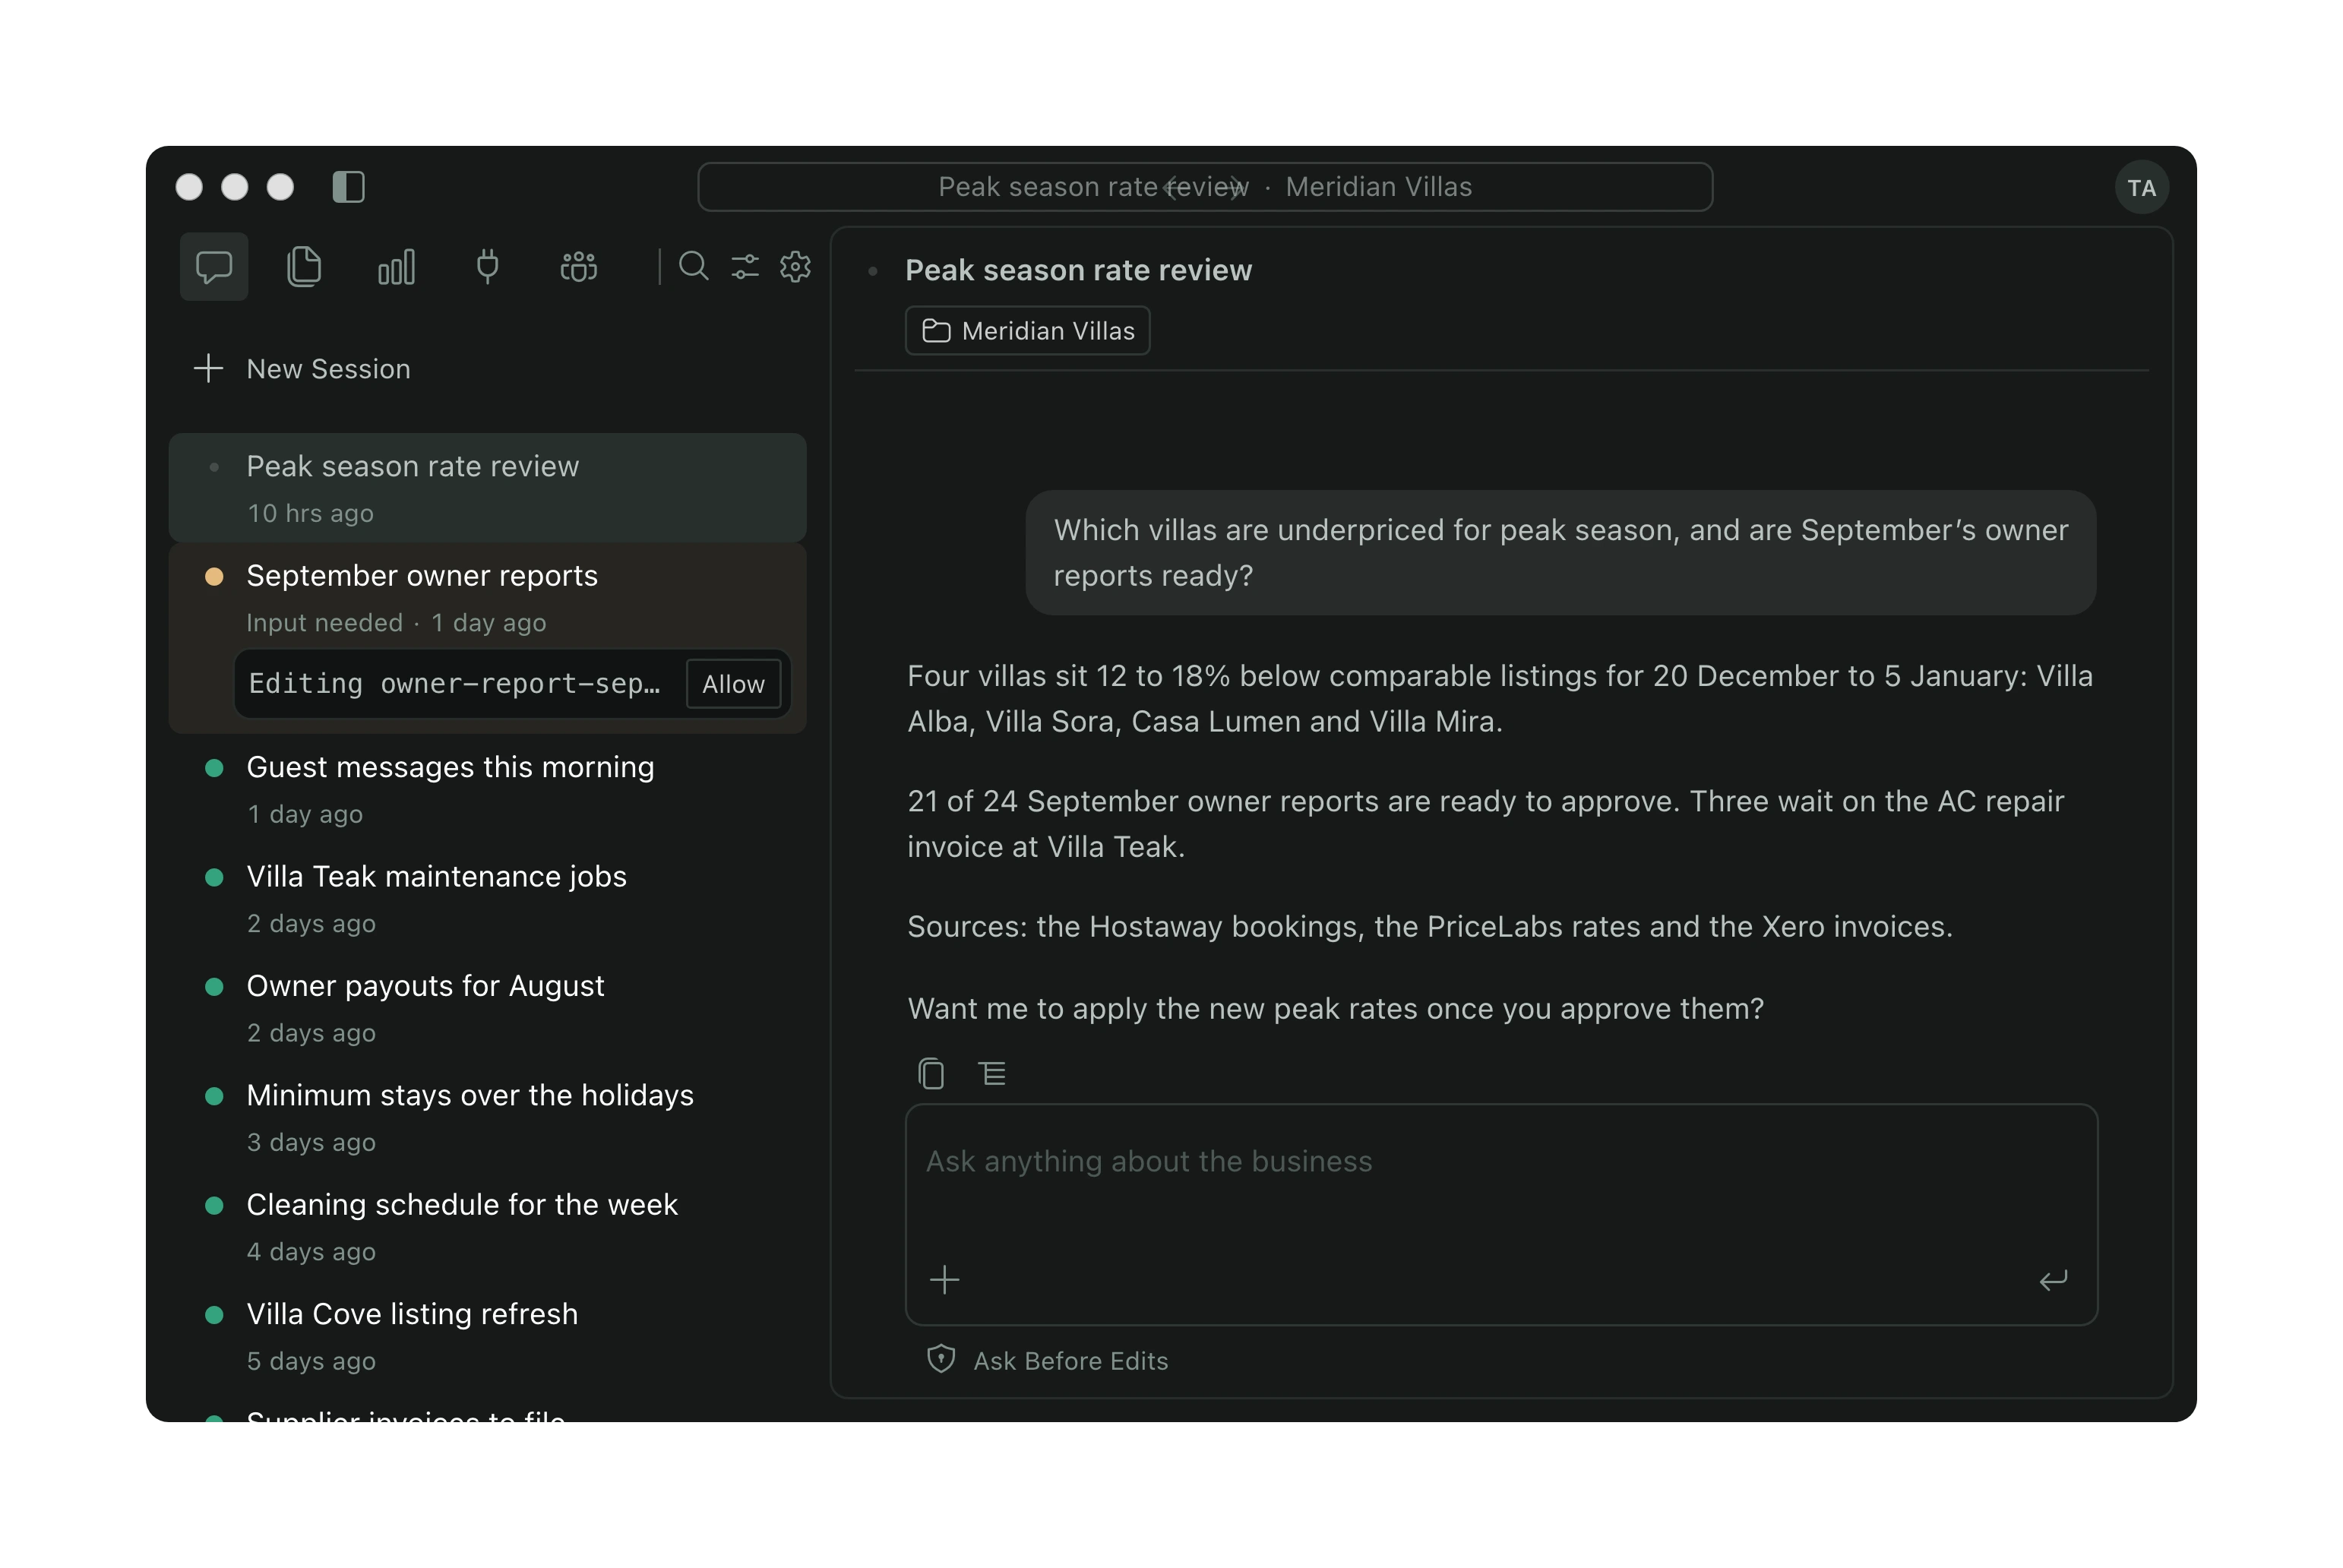Click the search magnifier icon
The image size is (2343, 1568).
tap(694, 266)
